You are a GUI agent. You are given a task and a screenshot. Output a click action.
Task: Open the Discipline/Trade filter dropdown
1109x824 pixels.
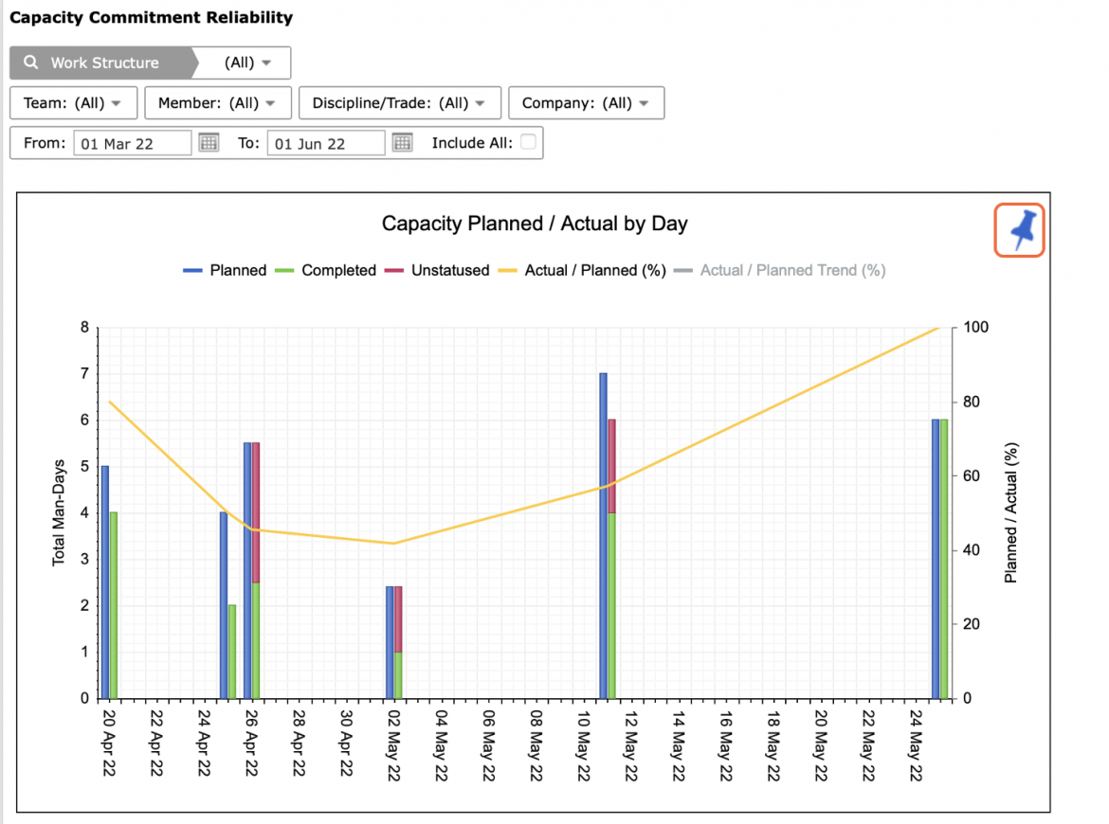point(400,103)
